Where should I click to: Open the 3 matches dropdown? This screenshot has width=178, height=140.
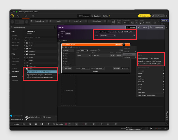tap(104, 32)
